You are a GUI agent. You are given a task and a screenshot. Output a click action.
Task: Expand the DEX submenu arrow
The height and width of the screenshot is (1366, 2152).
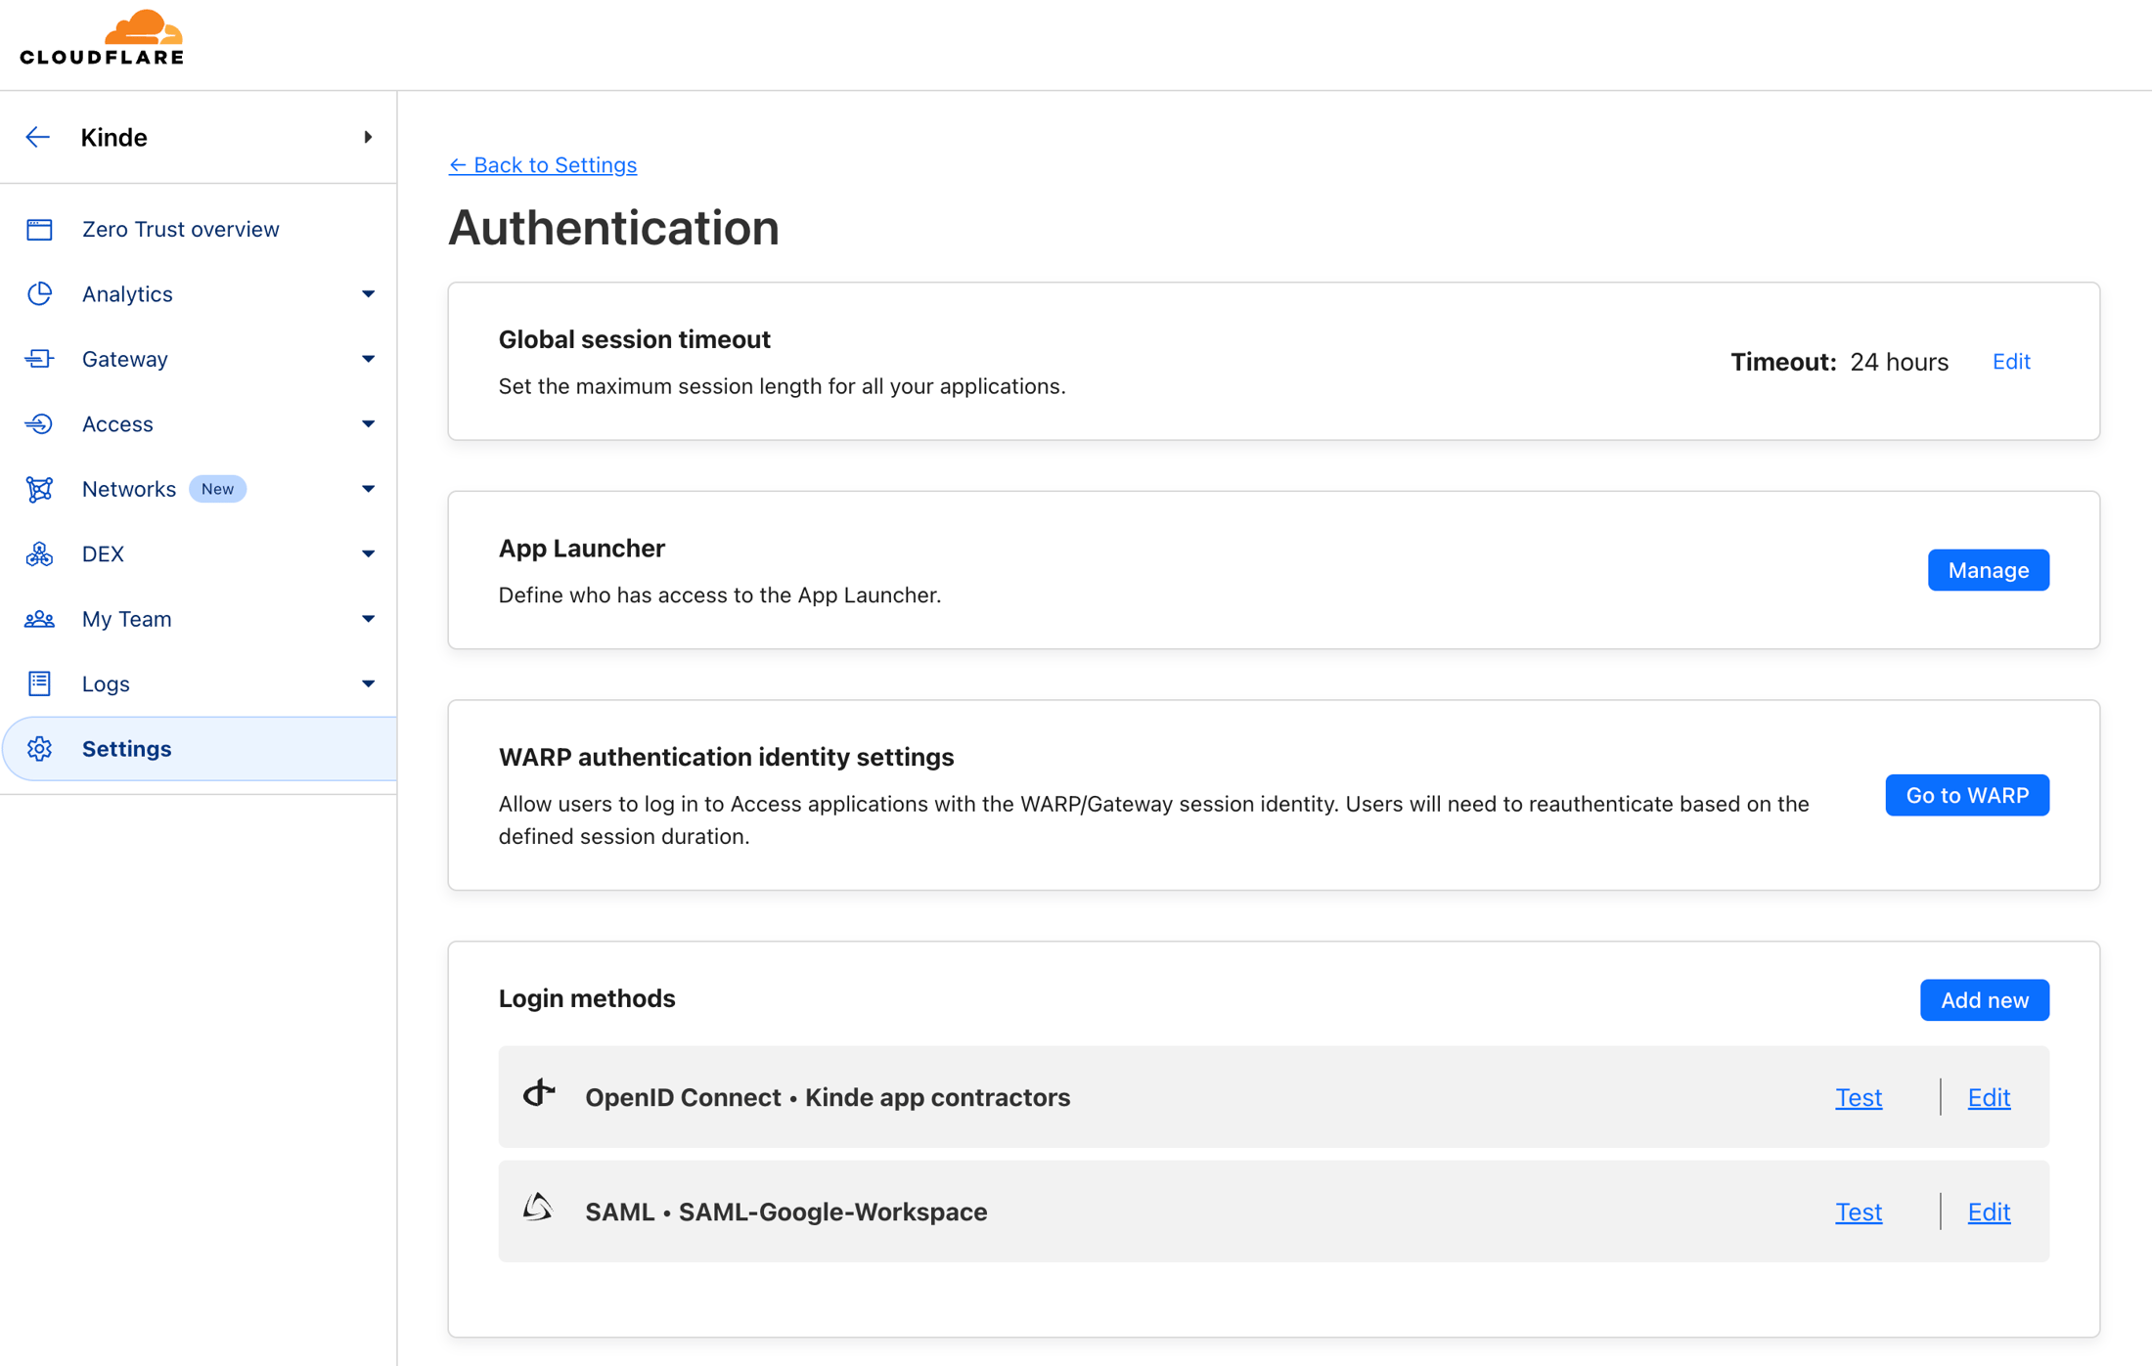click(368, 553)
